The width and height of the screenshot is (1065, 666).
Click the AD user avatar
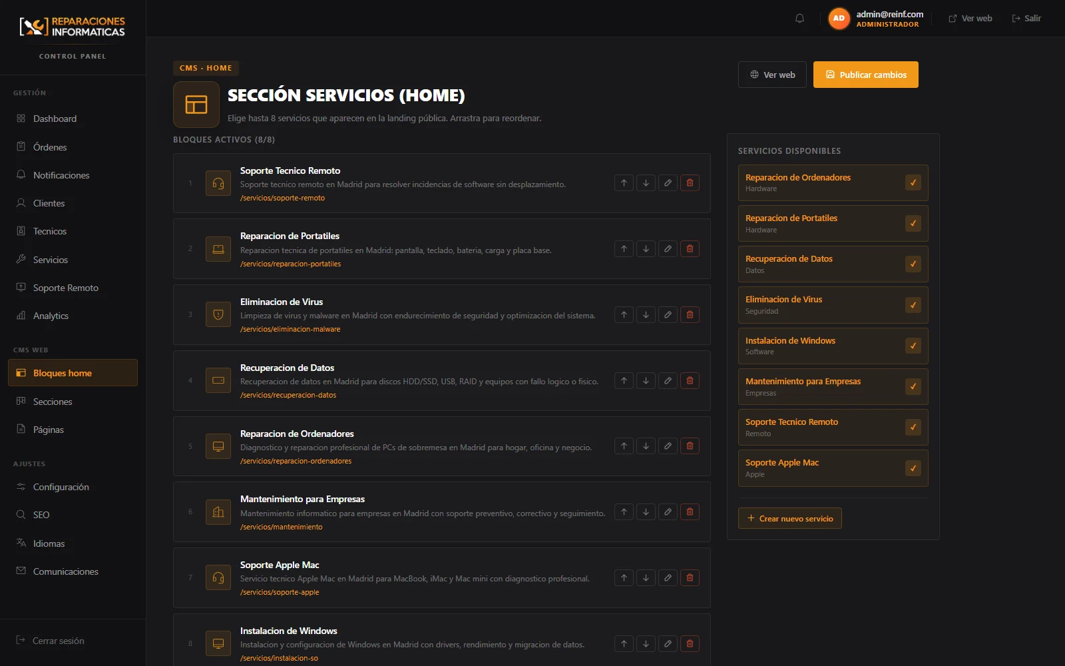point(839,19)
